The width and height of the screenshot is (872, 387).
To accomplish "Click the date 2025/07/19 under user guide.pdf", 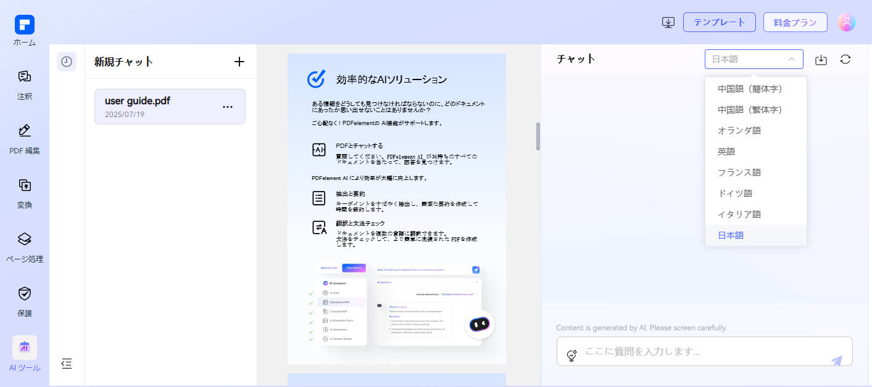I will coord(125,115).
